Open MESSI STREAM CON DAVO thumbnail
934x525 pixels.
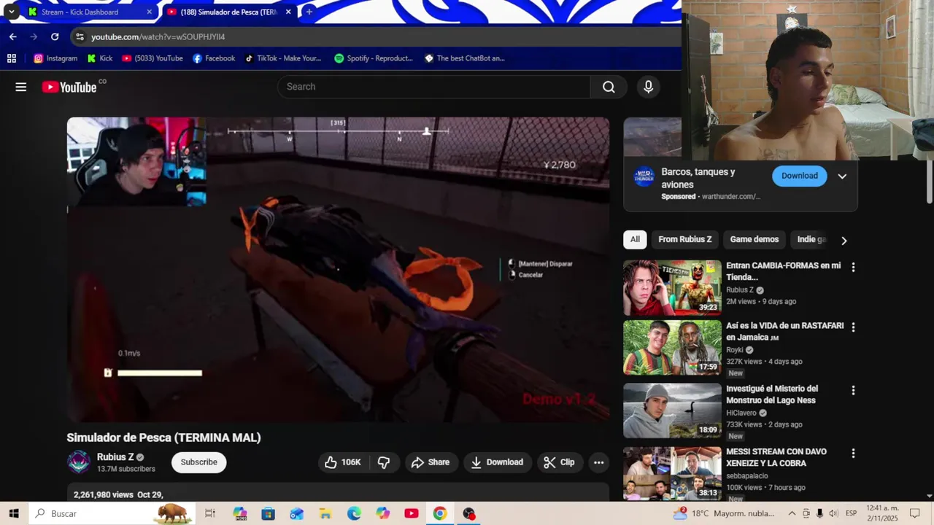(x=672, y=474)
